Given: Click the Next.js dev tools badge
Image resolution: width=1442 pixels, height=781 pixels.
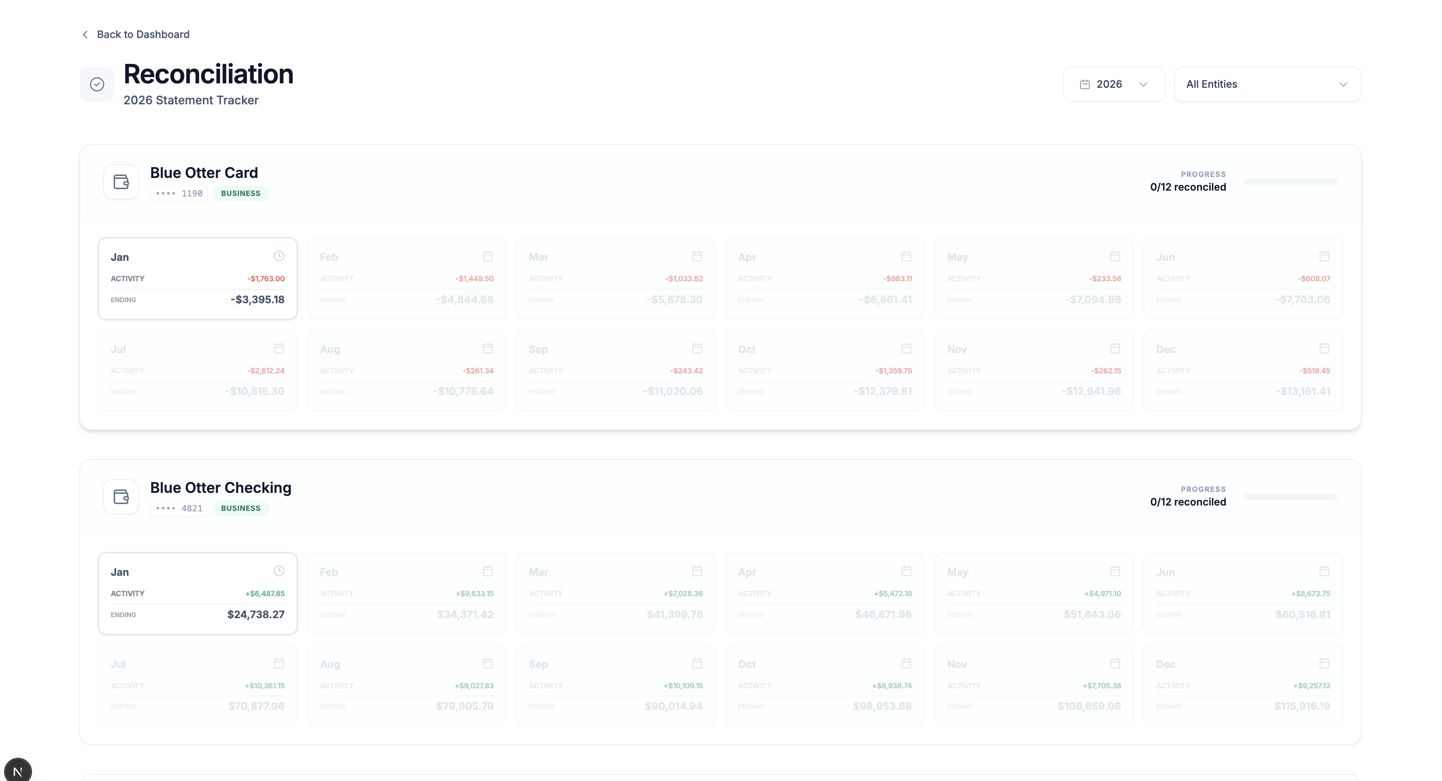Looking at the screenshot, I should [x=18, y=771].
